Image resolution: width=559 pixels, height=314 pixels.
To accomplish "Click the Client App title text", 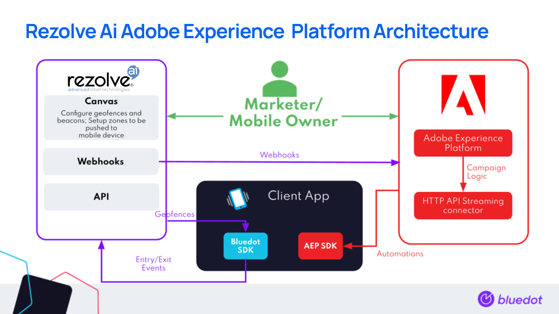I will click(298, 196).
